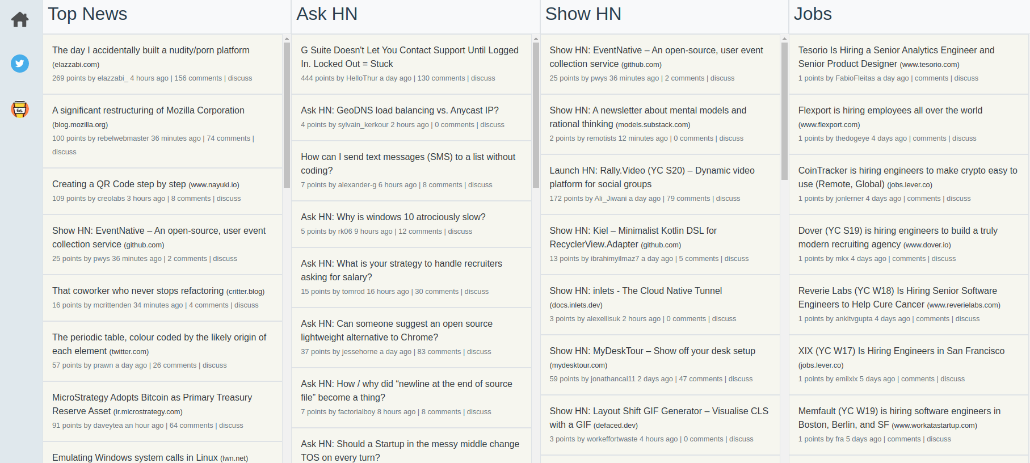Open 'Show HN: MyDeskTour' post
This screenshot has width=1030, height=463.
652,351
